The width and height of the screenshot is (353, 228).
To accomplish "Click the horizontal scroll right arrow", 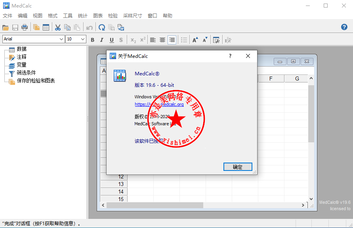I will (303, 205).
